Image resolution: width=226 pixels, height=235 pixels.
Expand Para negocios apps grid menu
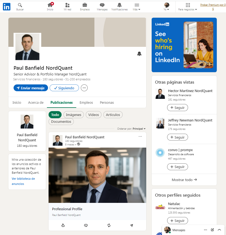pos(188,7)
